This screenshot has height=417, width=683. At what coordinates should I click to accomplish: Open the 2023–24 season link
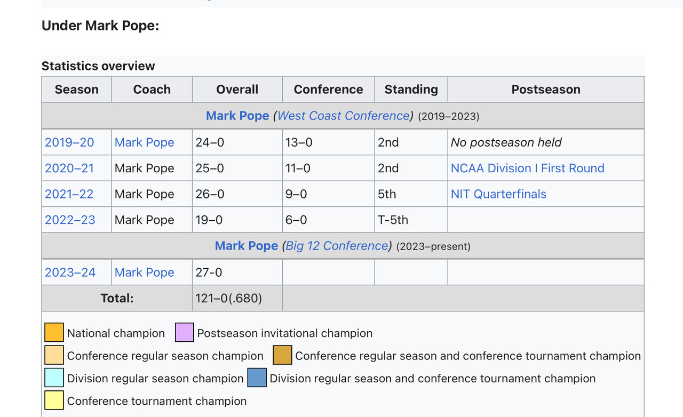coord(70,272)
